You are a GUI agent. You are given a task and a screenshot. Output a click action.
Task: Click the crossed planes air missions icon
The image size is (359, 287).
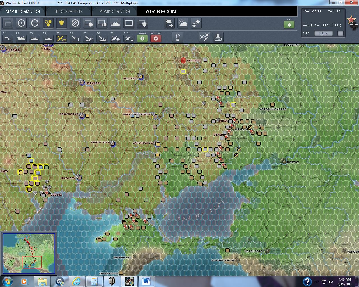point(204,37)
